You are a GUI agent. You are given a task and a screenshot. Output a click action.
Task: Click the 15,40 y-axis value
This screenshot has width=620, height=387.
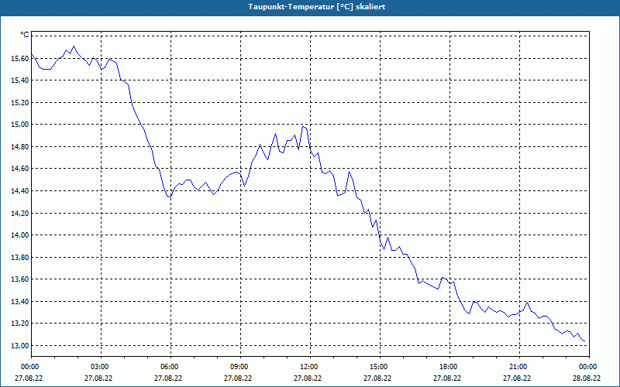tap(22, 80)
